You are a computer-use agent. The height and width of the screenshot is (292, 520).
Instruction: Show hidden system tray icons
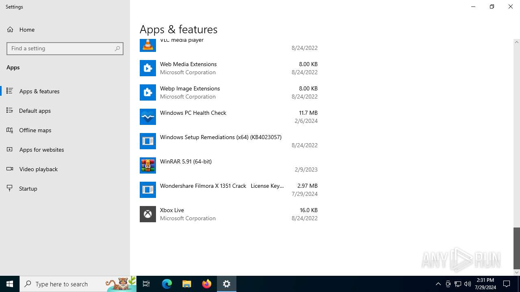tap(438, 284)
